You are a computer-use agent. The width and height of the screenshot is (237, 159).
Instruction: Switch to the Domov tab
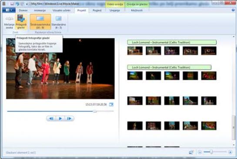(23, 10)
